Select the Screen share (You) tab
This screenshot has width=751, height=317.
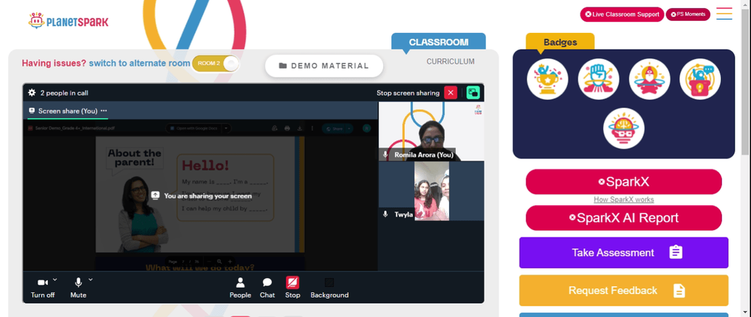(68, 111)
